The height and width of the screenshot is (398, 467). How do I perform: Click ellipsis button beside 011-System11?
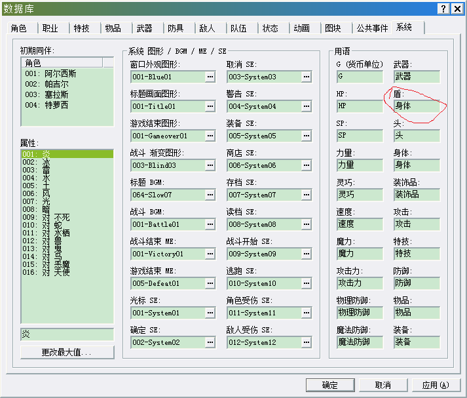click(x=307, y=313)
